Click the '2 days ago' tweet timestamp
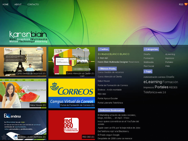Viewport: 188px width, 141px height. coord(103,58)
